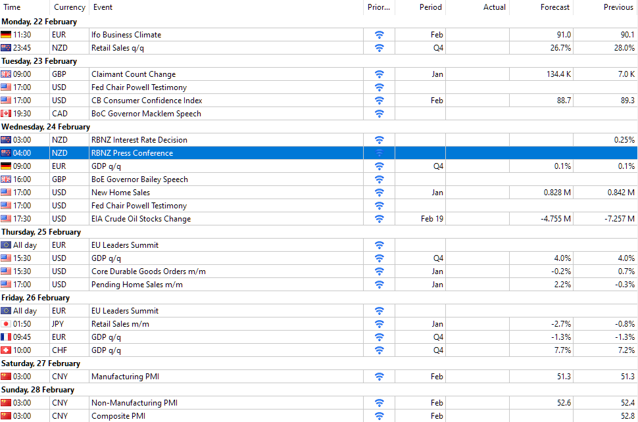The width and height of the screenshot is (638, 422).
Task: Select the Period column header
Action: click(431, 7)
